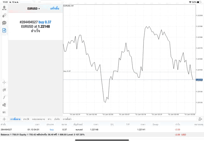Open the กล่องจดหมาย mailbox tab

click(x=38, y=119)
